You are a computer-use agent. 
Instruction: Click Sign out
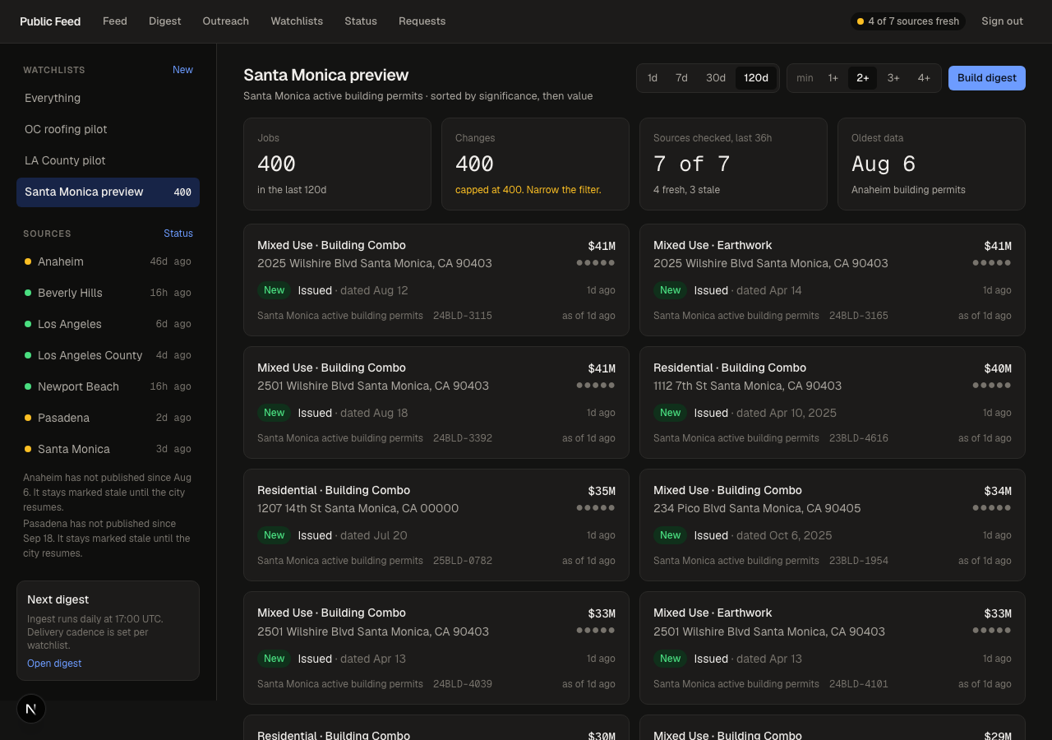click(1002, 21)
